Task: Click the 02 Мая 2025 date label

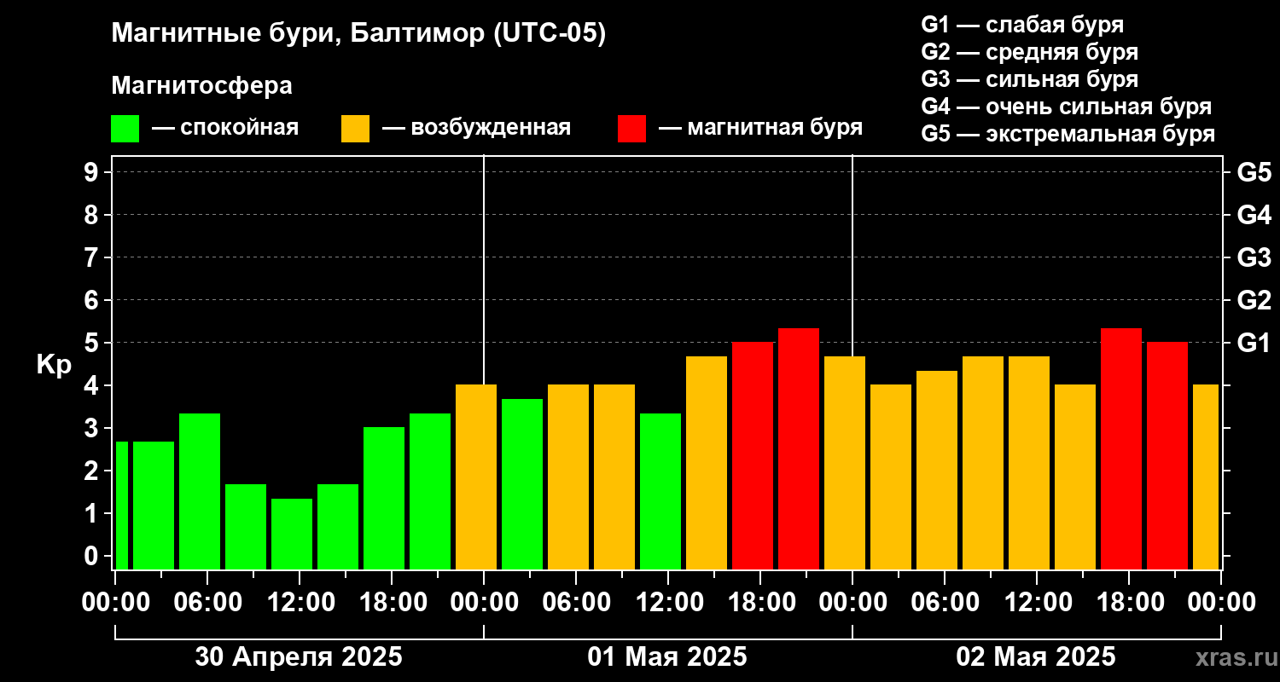Action: pos(1036,657)
